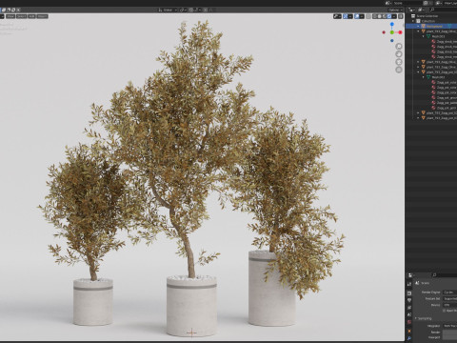Click the first Mesh data green triangle icon
This screenshot has height=343, width=457.
click(428, 36)
